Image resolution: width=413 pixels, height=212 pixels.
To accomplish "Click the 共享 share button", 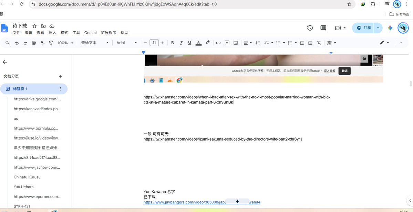I will tap(364, 28).
